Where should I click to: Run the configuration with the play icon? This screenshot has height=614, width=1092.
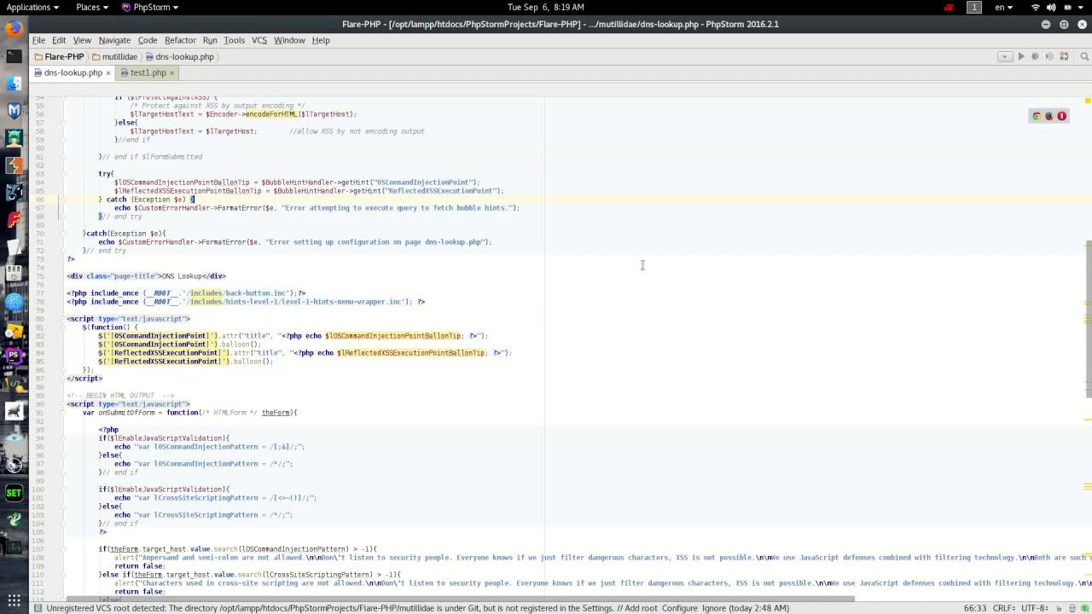click(x=1021, y=56)
